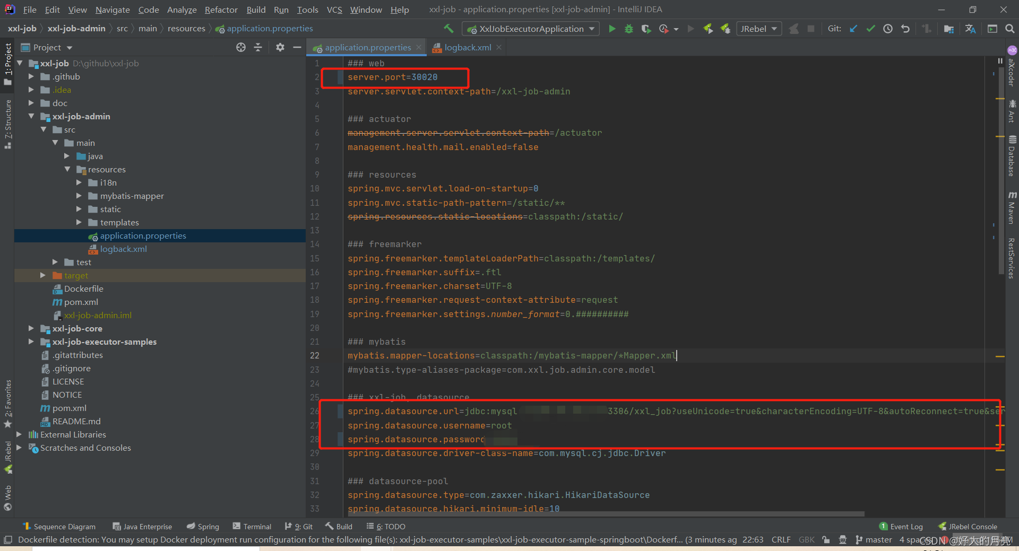Open the Terminal tool window
The width and height of the screenshot is (1019, 551).
click(x=252, y=527)
